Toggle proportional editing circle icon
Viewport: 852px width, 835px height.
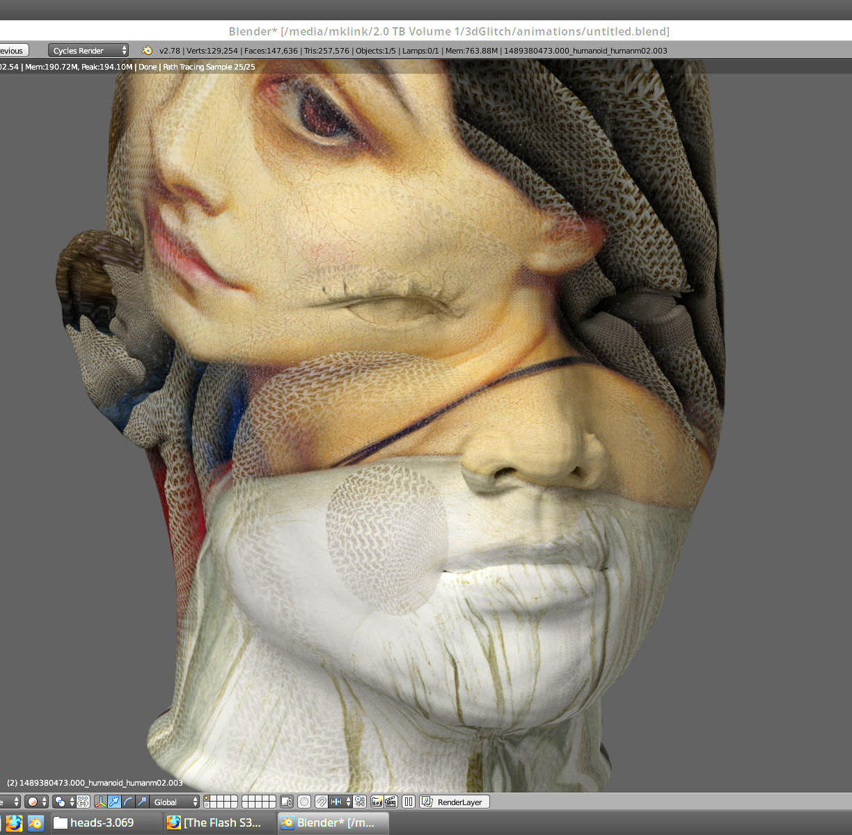(x=304, y=802)
